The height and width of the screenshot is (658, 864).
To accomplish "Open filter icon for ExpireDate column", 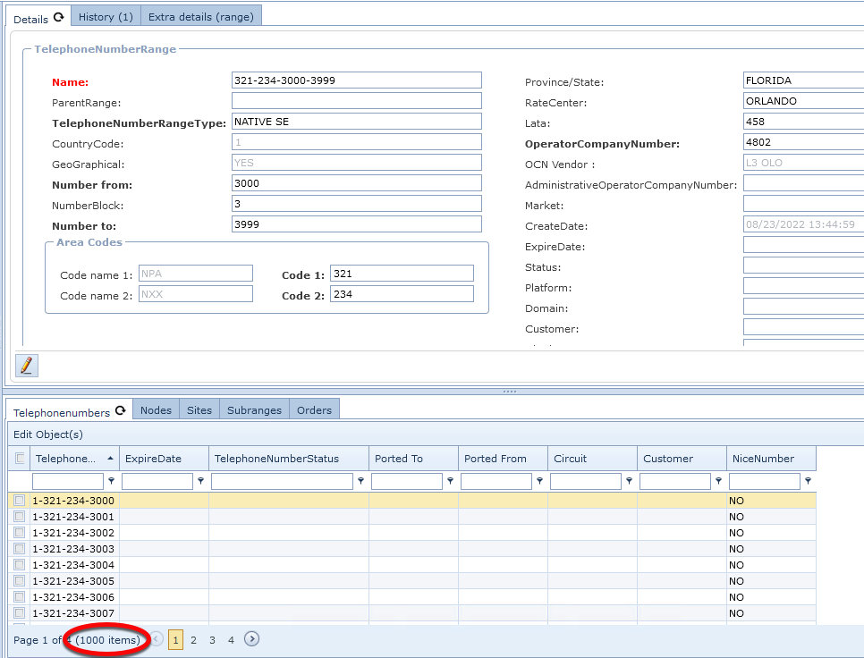I will (x=200, y=481).
